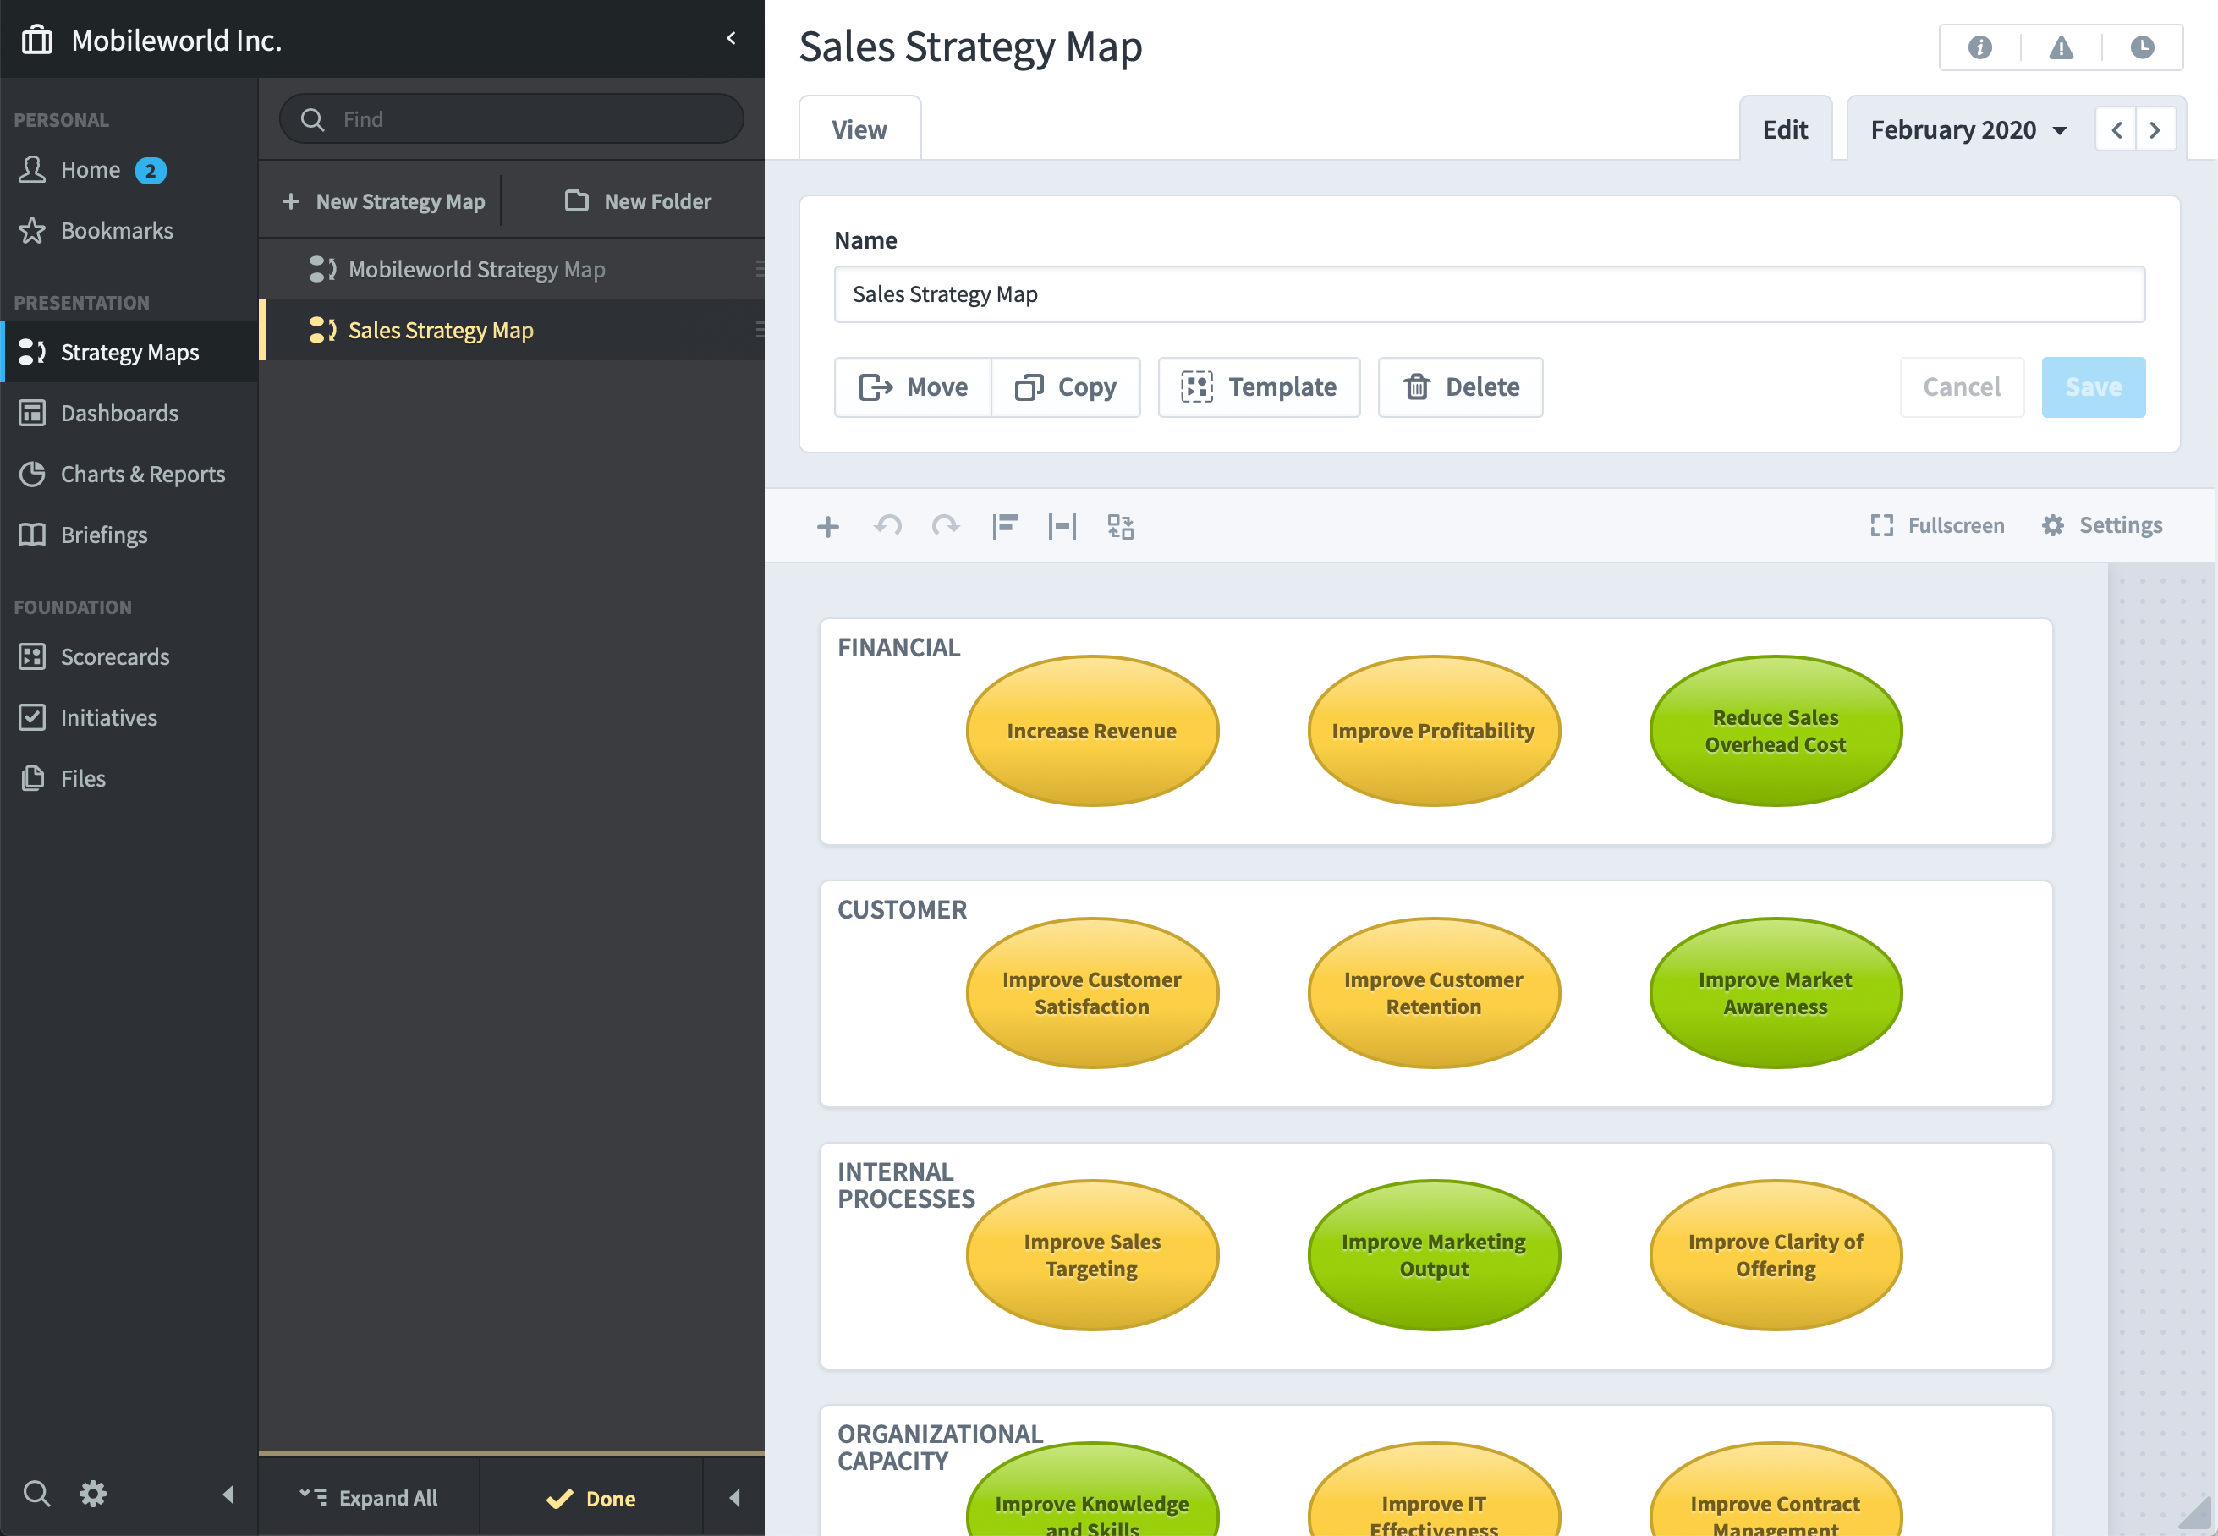
Task: Undo the last canvas action
Action: coord(887,526)
